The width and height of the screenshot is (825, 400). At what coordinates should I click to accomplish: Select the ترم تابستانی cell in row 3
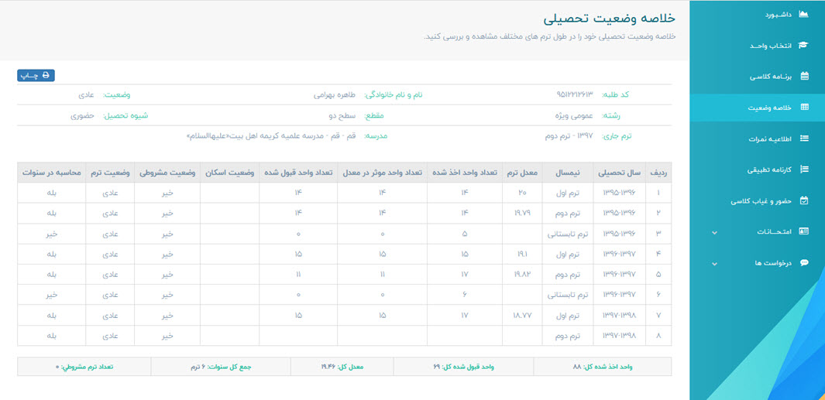click(568, 233)
